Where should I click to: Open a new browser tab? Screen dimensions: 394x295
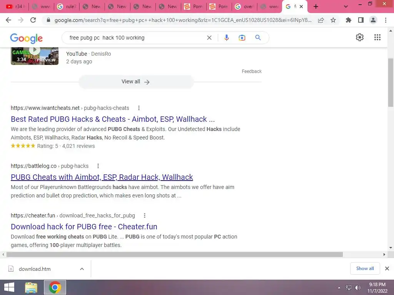coord(316,7)
